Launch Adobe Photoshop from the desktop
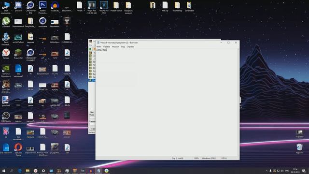The height and width of the screenshot is (174, 309). [42, 7]
